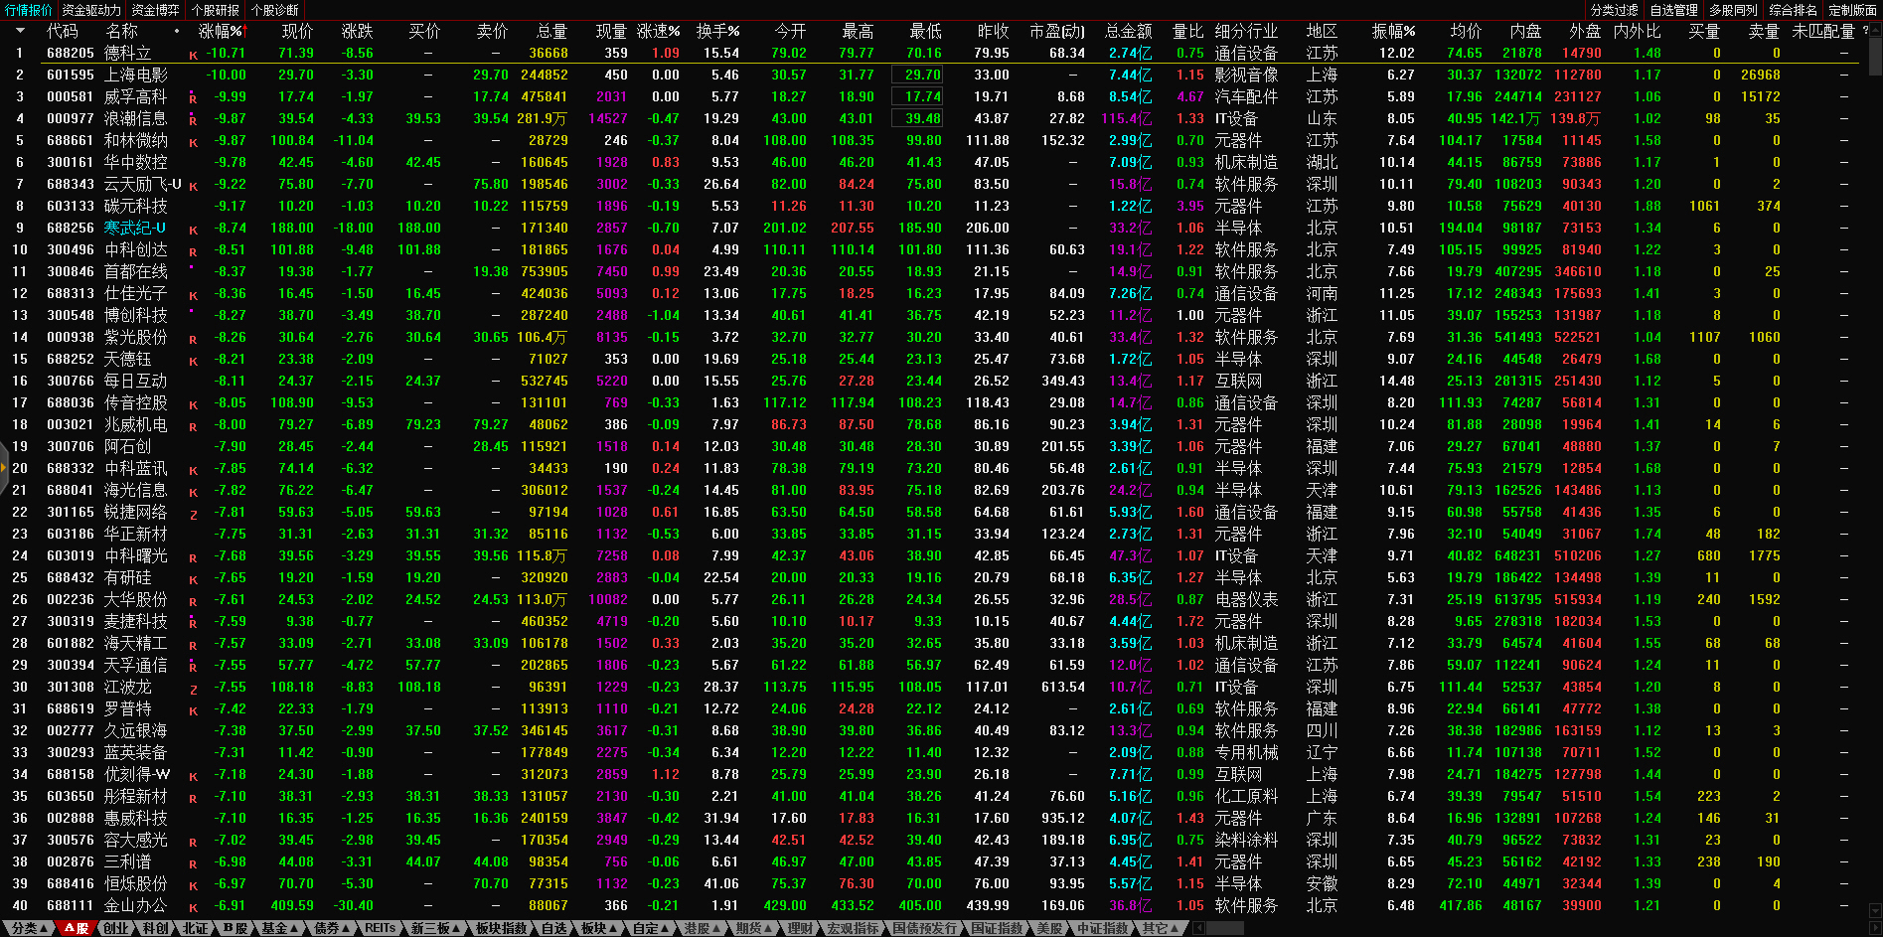The image size is (1883, 937).
Task: Click the left arrow in the bottom scroll bar
Action: 1198,928
